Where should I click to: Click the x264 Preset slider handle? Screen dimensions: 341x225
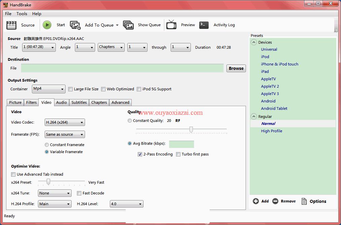pos(48,182)
